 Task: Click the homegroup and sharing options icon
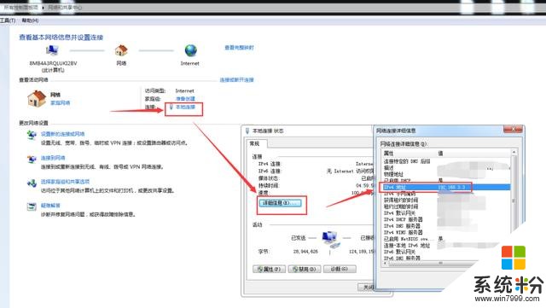point(32,183)
